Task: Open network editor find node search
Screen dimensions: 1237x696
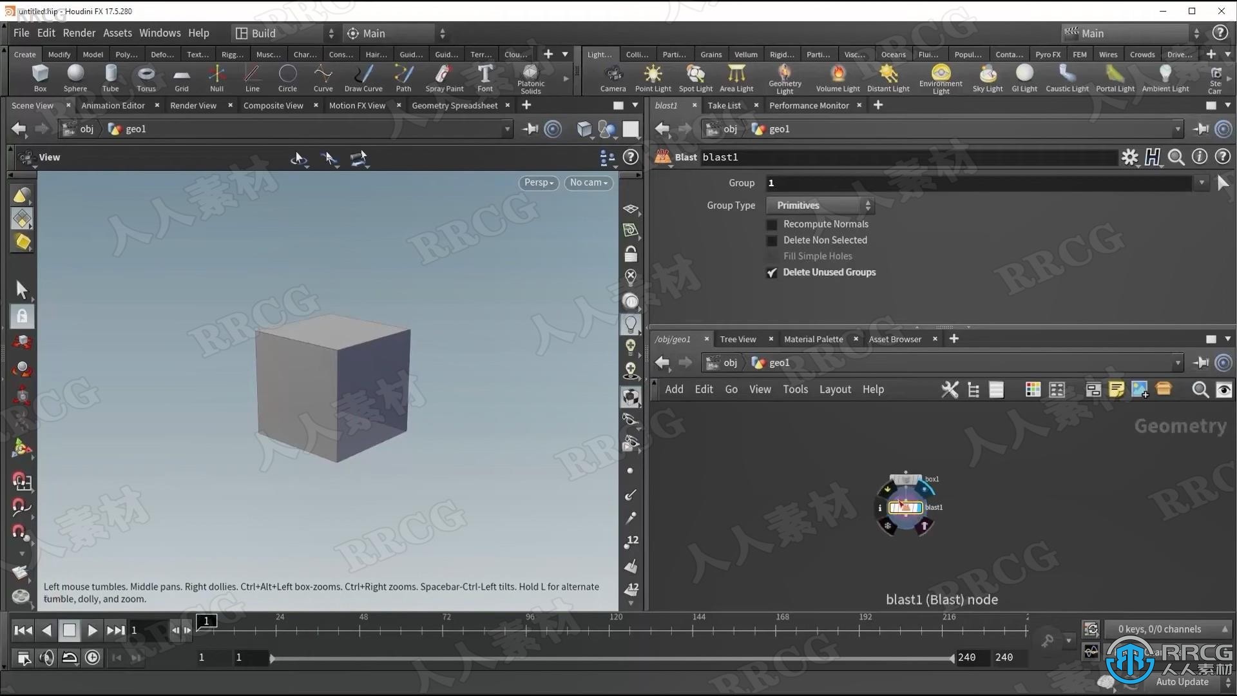Action: pos(1200,389)
